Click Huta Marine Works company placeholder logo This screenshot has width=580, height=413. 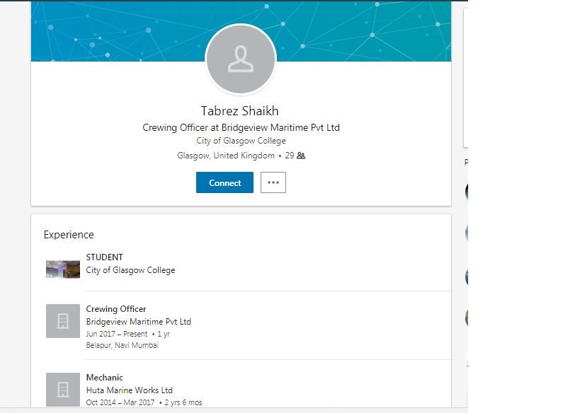pyautogui.click(x=63, y=390)
